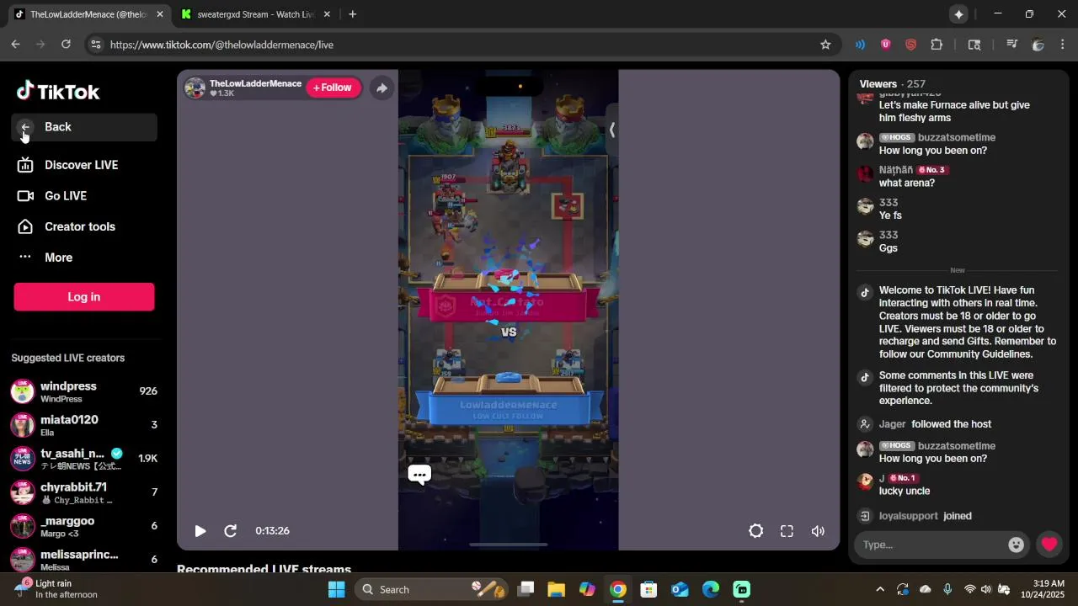Image resolution: width=1078 pixels, height=606 pixels.
Task: Follow TheLowLadderMenace
Action: click(334, 88)
